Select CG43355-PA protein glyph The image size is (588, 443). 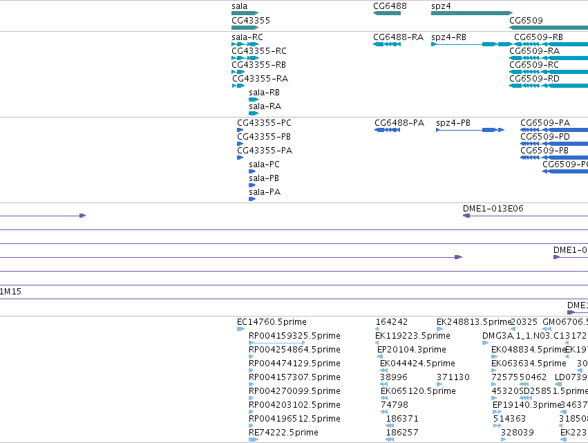pyautogui.click(x=240, y=158)
